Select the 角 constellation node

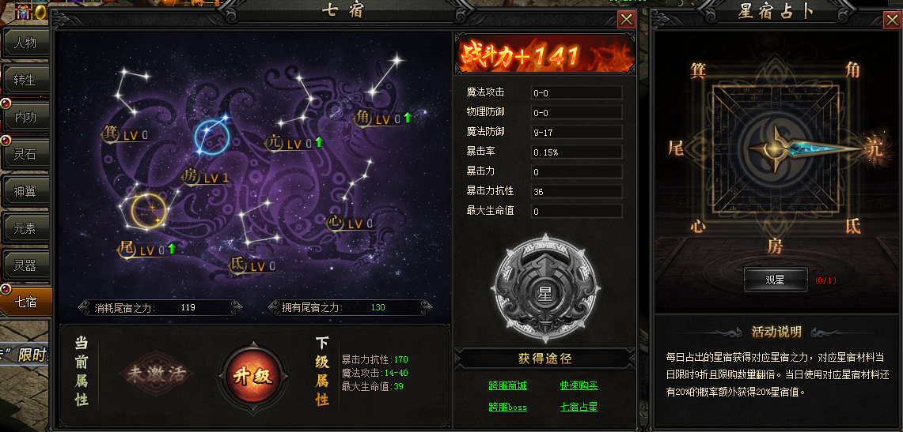[379, 119]
